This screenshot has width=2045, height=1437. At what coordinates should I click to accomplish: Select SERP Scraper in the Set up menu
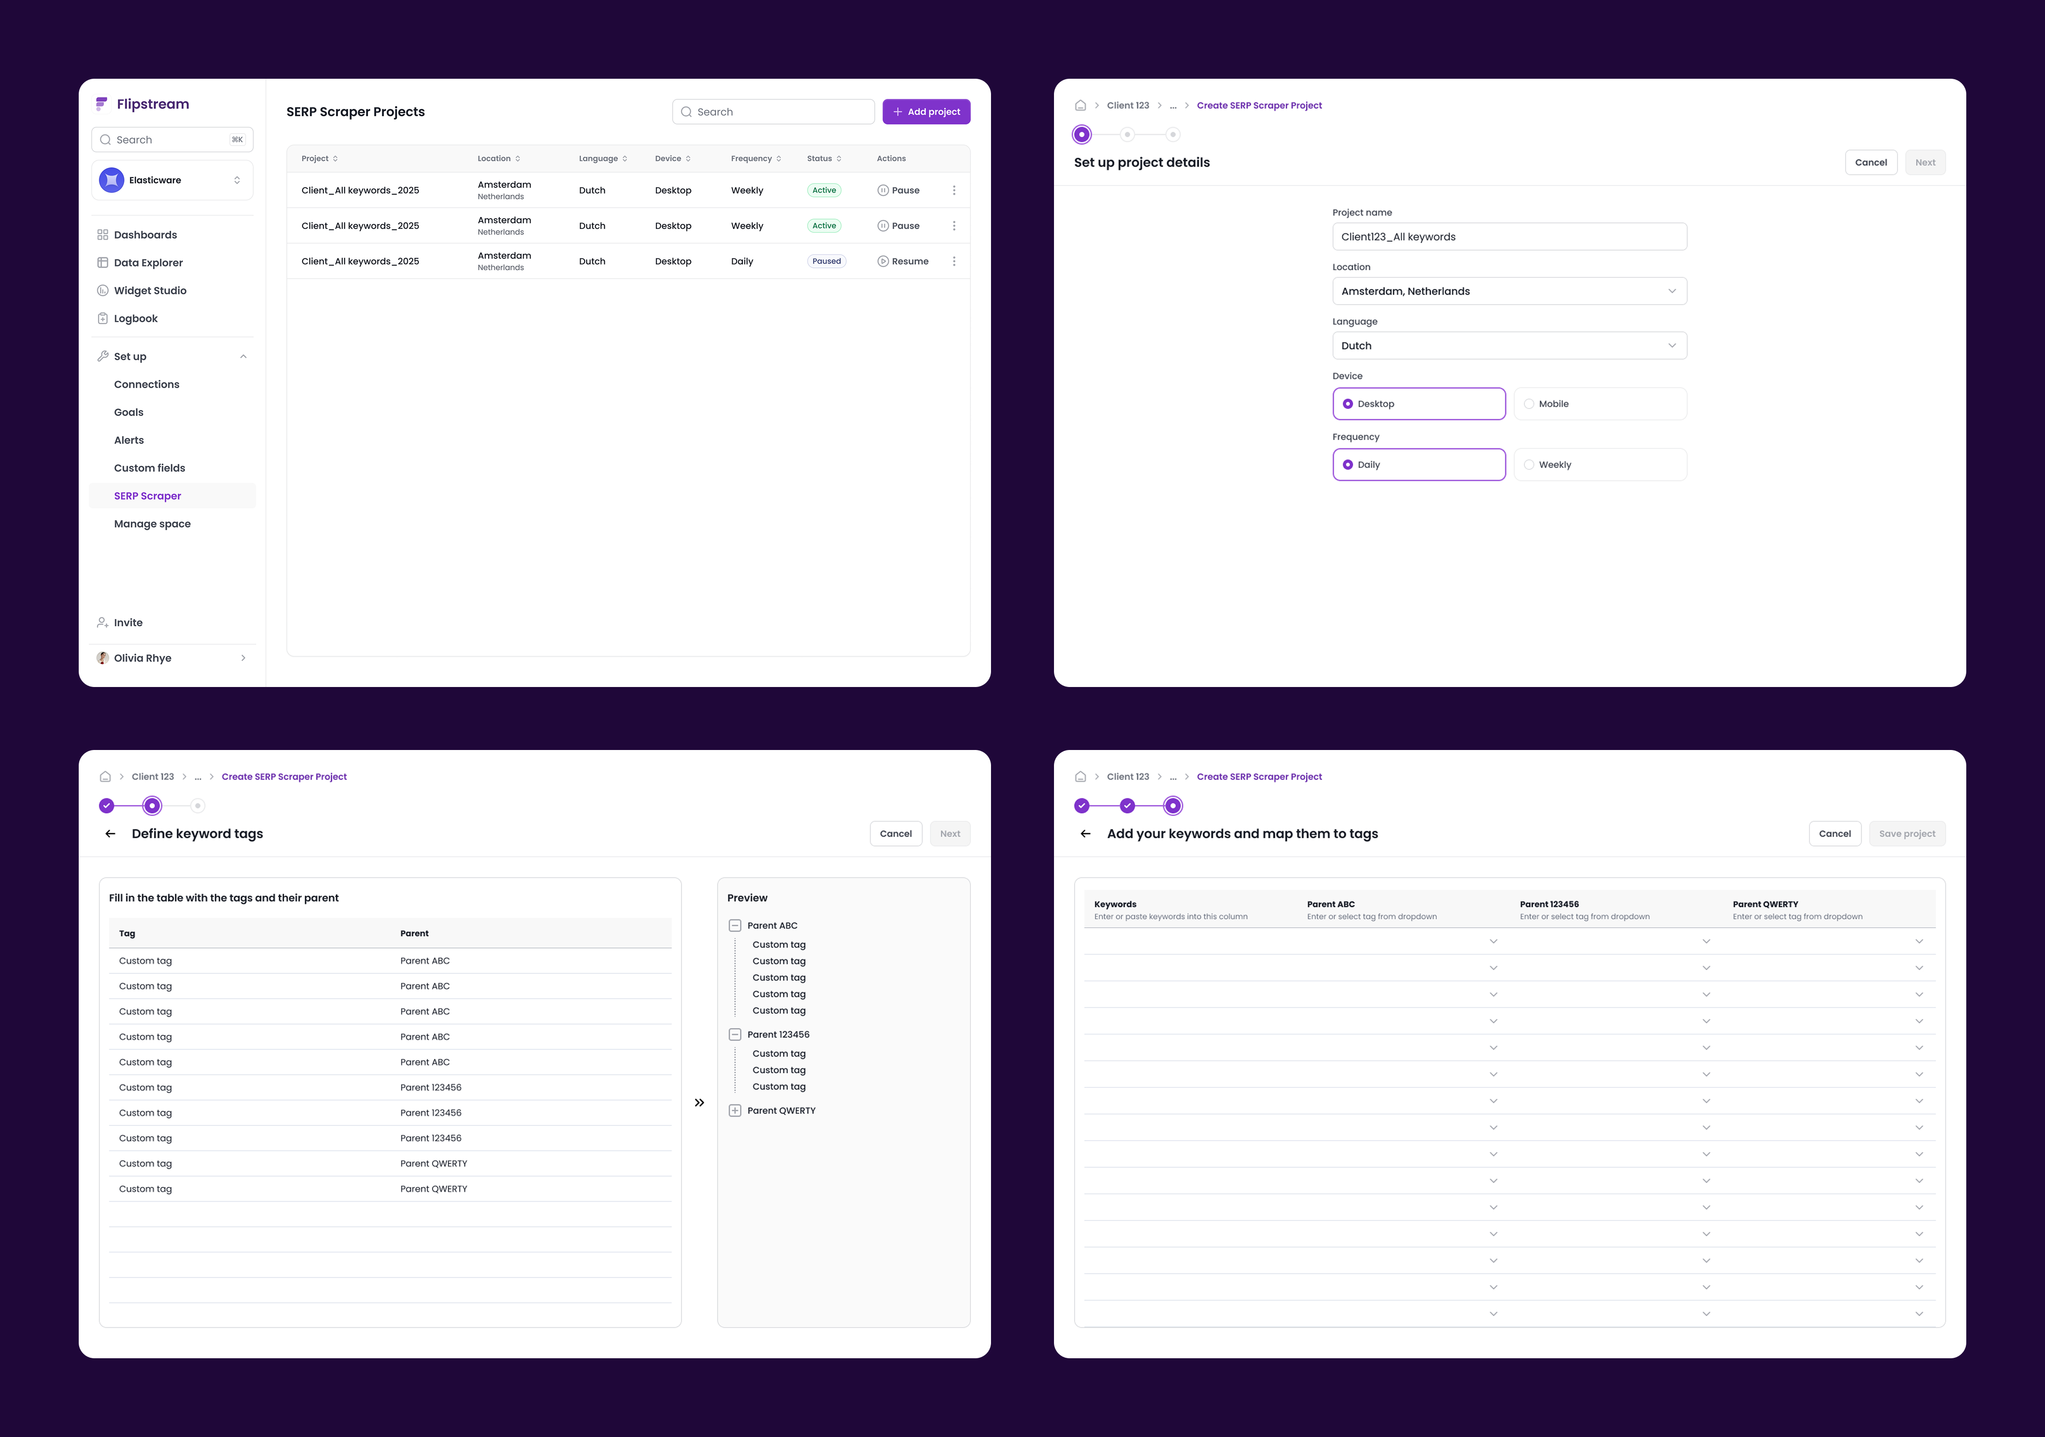(148, 496)
